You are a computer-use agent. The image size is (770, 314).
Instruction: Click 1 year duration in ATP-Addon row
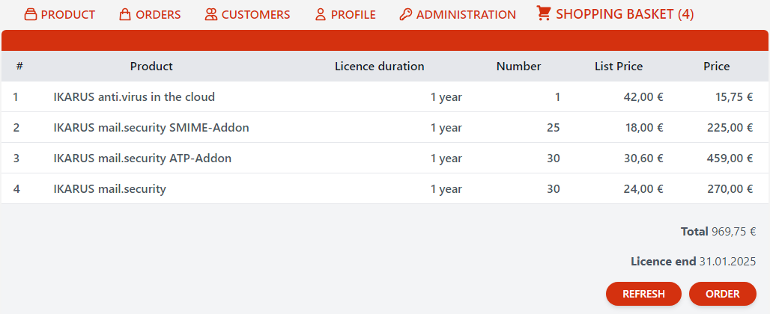(446, 158)
